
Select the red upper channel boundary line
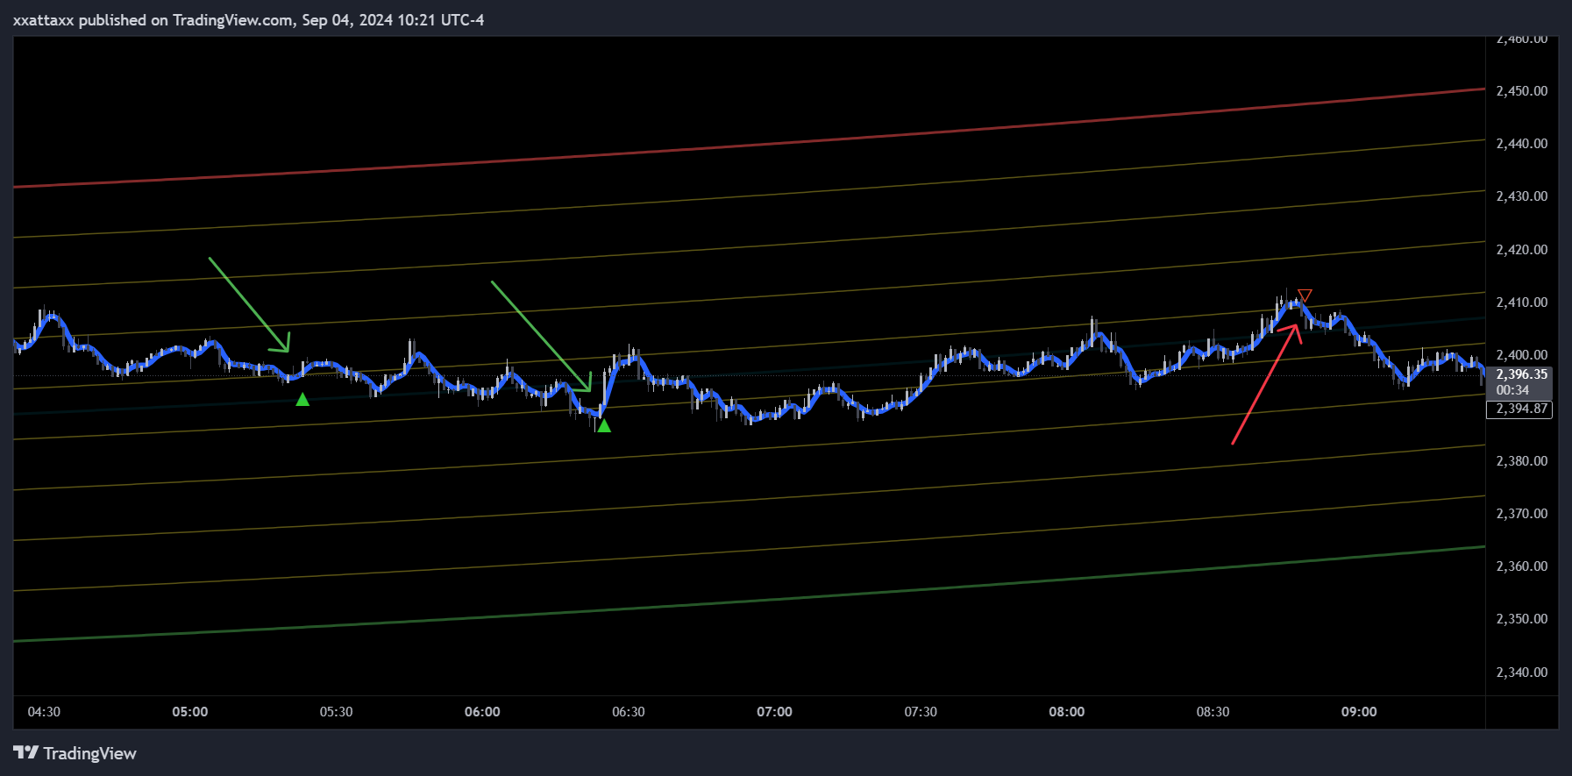point(750,145)
